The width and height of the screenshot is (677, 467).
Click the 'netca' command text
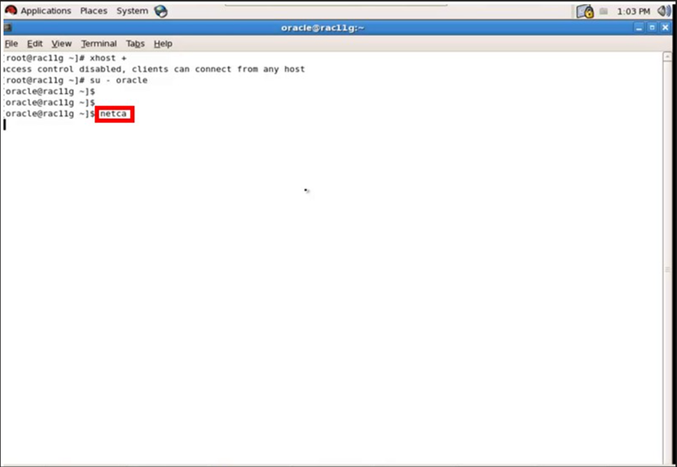tap(113, 114)
